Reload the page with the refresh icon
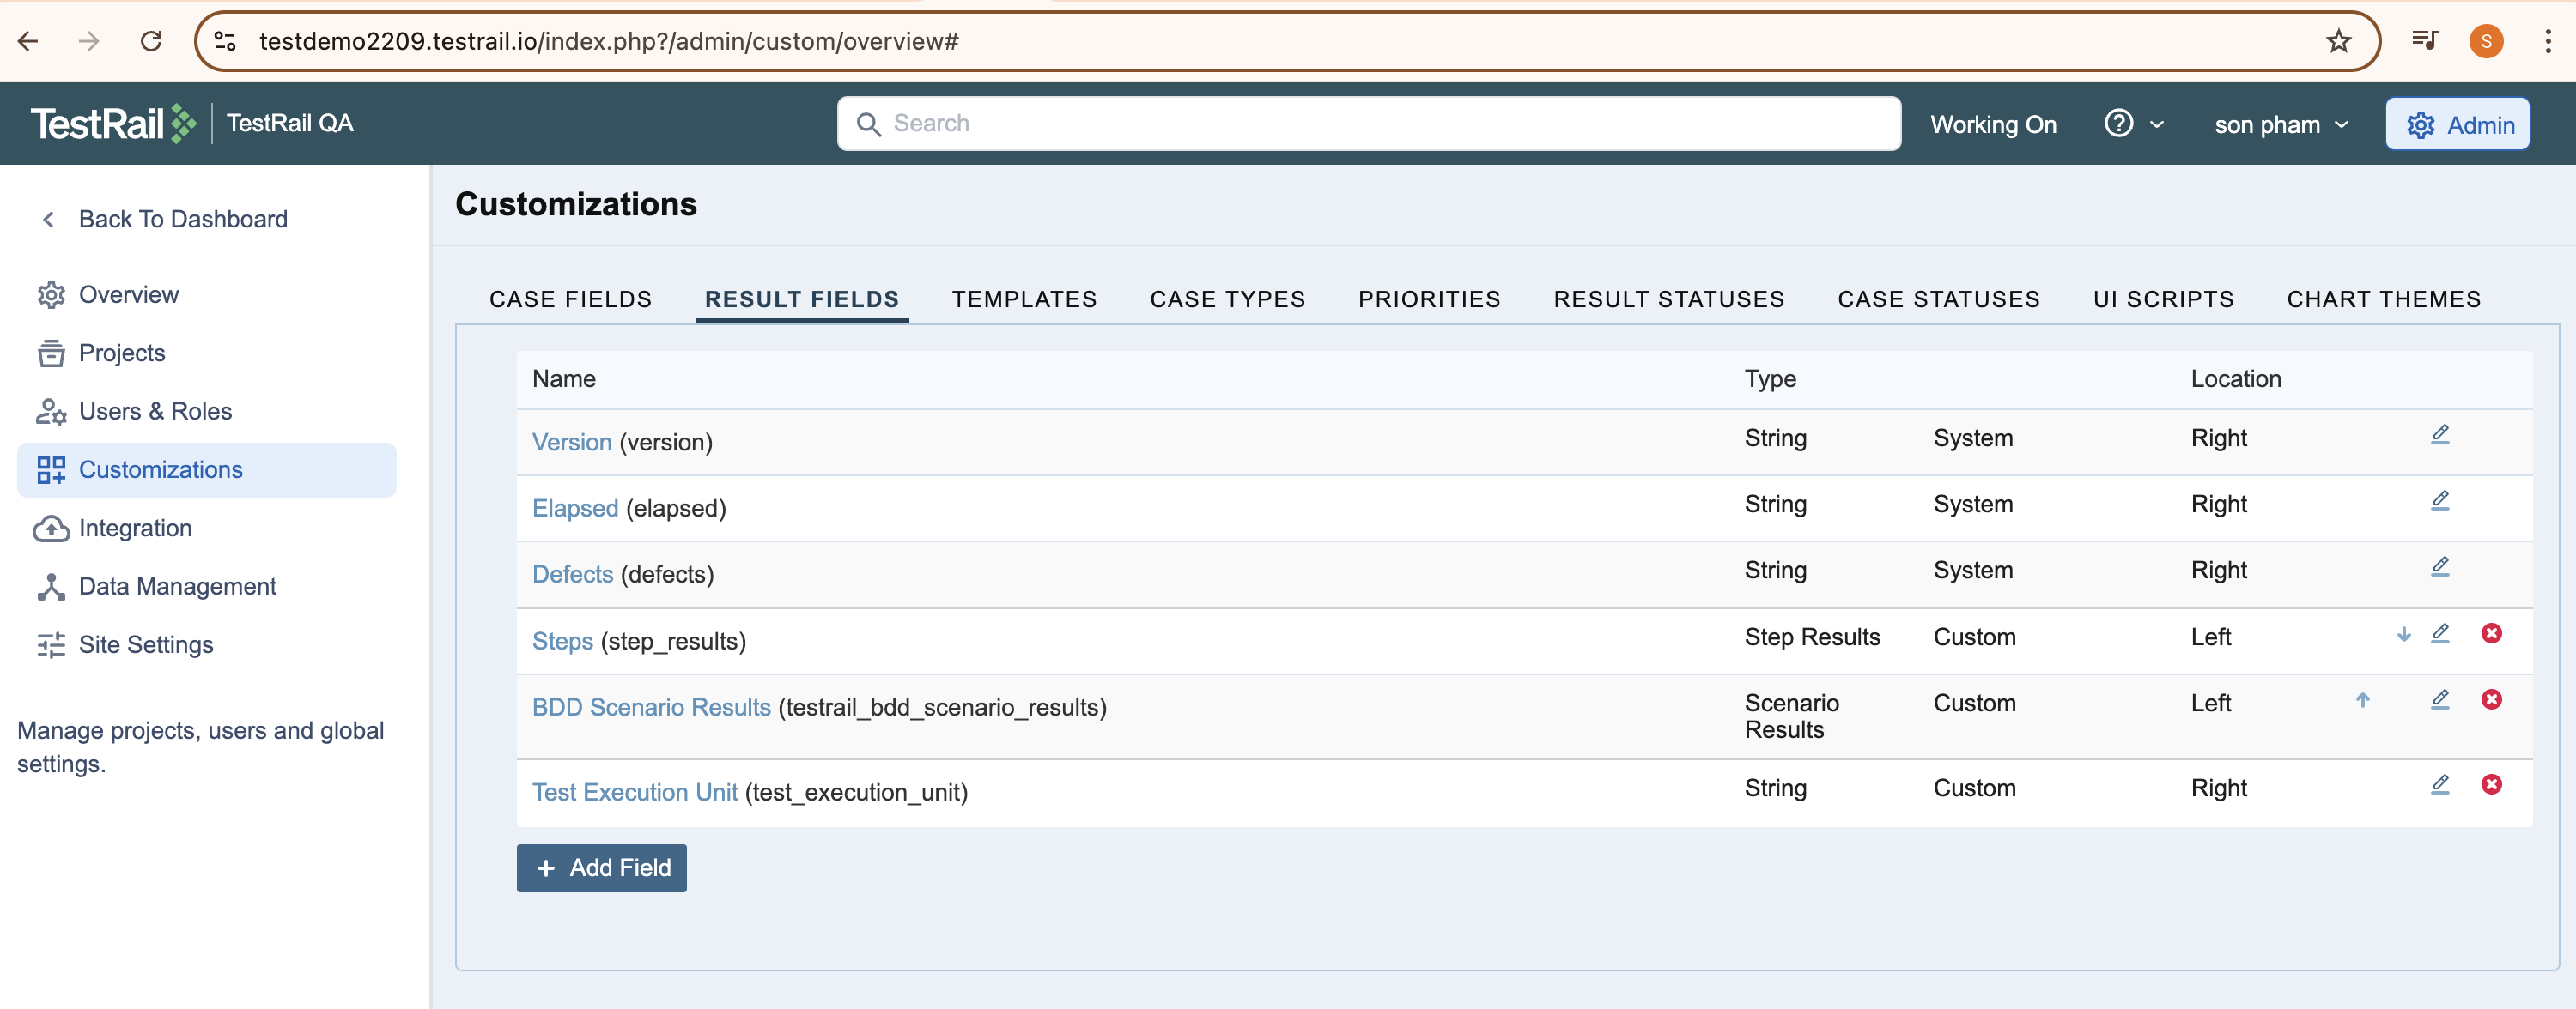Screen dimensions: 2576x1009 (151, 41)
